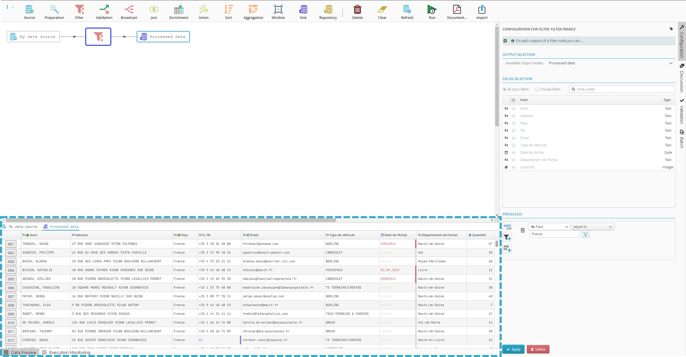Select the Aggregation tool
The height and width of the screenshot is (357, 686).
253,12
